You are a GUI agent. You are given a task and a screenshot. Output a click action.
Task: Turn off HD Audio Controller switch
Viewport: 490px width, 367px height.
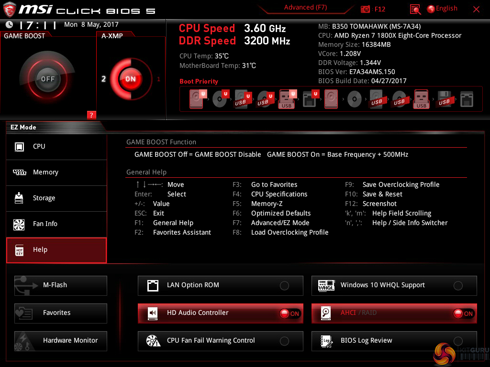(289, 313)
